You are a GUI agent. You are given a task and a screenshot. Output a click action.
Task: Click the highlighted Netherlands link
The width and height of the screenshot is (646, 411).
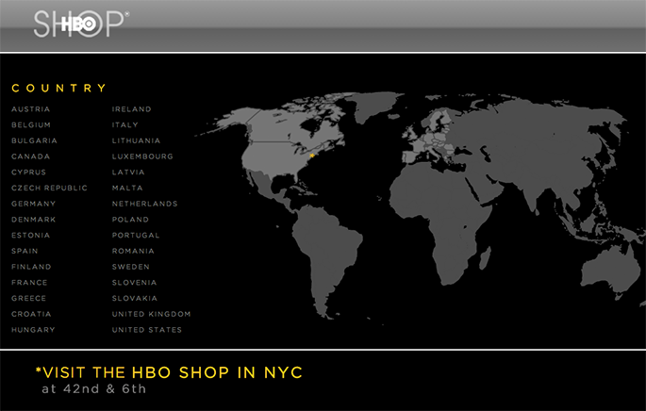click(x=144, y=204)
